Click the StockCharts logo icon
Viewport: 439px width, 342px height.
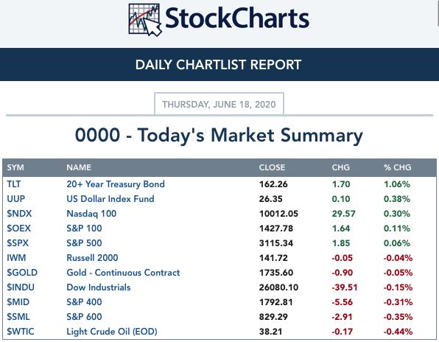pos(145,20)
